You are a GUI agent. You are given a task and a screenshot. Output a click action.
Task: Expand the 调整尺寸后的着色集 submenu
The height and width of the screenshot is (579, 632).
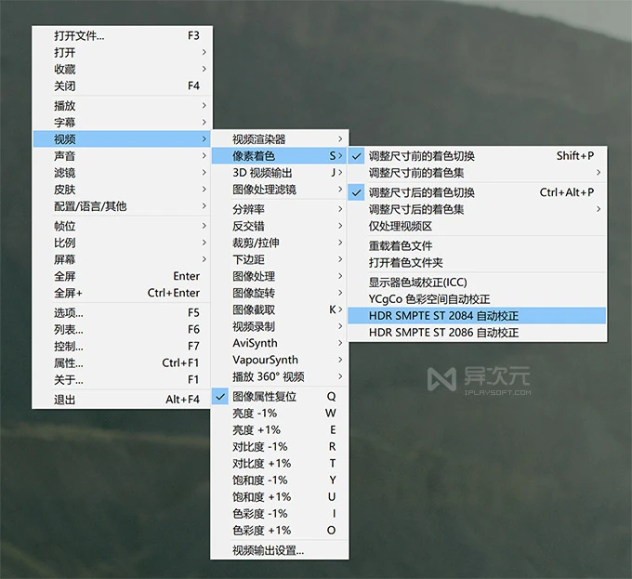click(477, 209)
